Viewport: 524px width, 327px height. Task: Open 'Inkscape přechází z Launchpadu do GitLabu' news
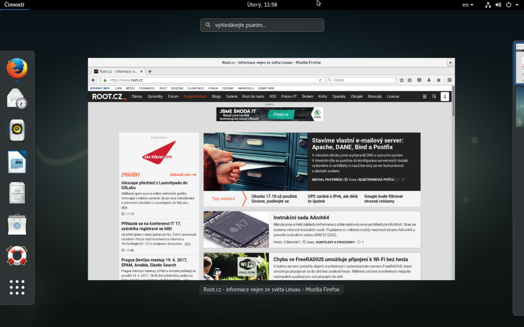[x=154, y=185]
